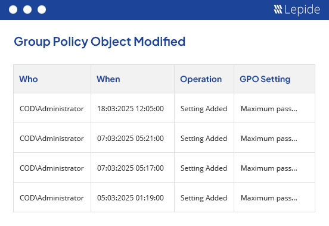329x226 pixels.
Task: Select COD\Administrator in the 01:19:00 row
Action: coord(52,198)
